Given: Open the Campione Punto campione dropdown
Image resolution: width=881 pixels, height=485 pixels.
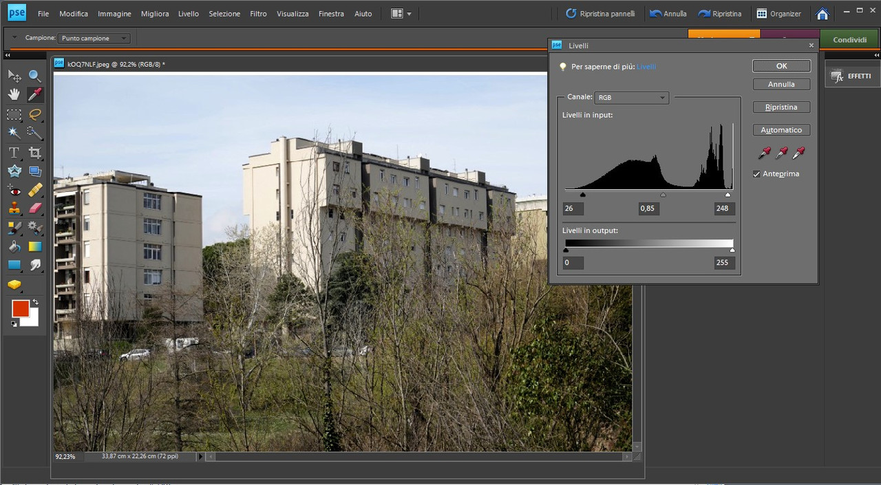Looking at the screenshot, I should [x=94, y=39].
